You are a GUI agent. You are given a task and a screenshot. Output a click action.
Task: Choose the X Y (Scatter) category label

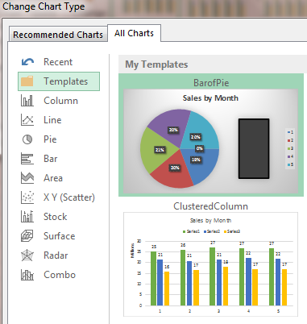69,197
